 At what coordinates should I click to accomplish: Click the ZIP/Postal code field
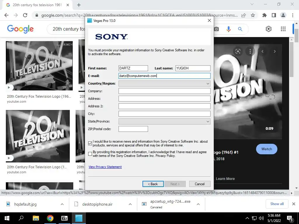pos(133,129)
